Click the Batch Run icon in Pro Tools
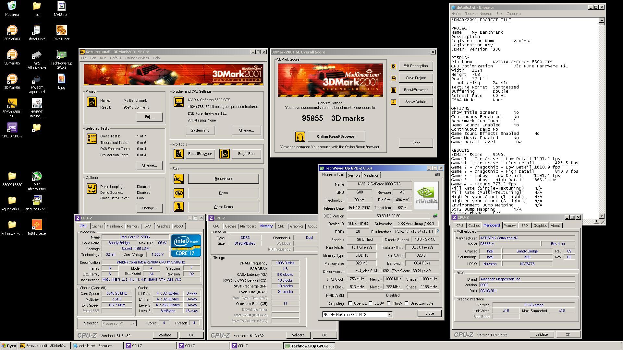623x350 pixels. 224,154
